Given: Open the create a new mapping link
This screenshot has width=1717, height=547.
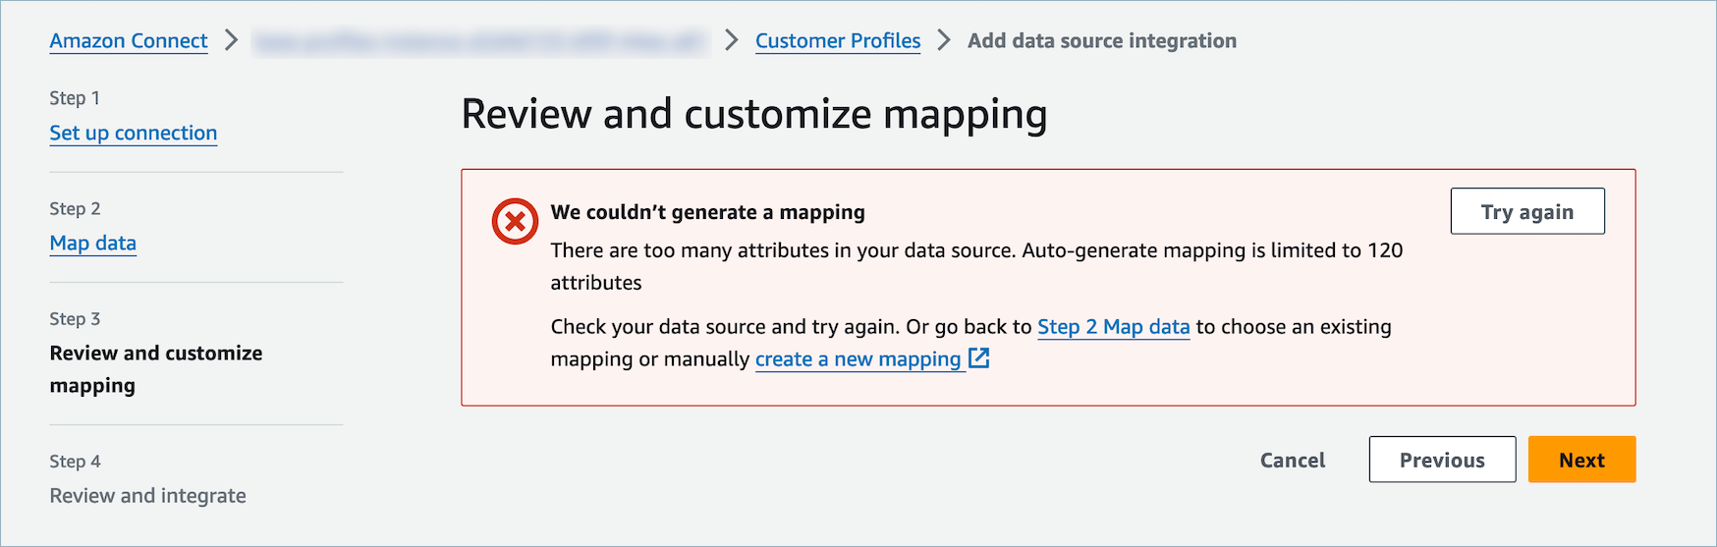Looking at the screenshot, I should pyautogui.click(x=858, y=359).
